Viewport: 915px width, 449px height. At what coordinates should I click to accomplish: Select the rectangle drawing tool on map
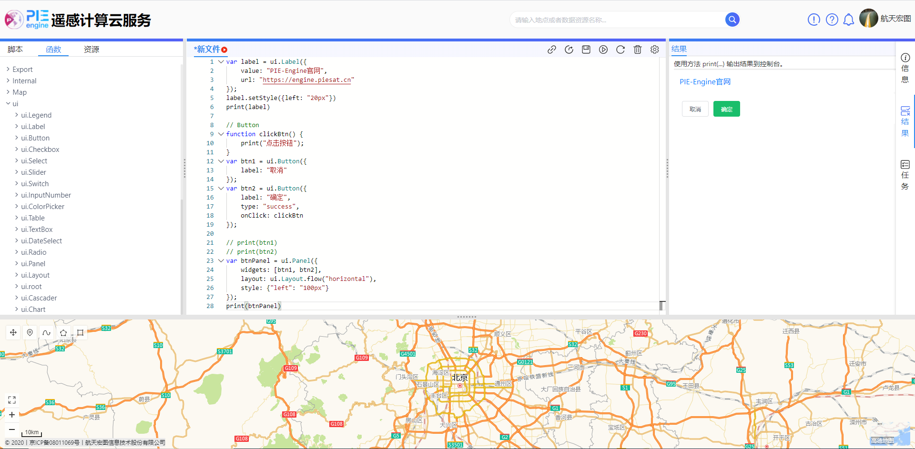coord(80,333)
